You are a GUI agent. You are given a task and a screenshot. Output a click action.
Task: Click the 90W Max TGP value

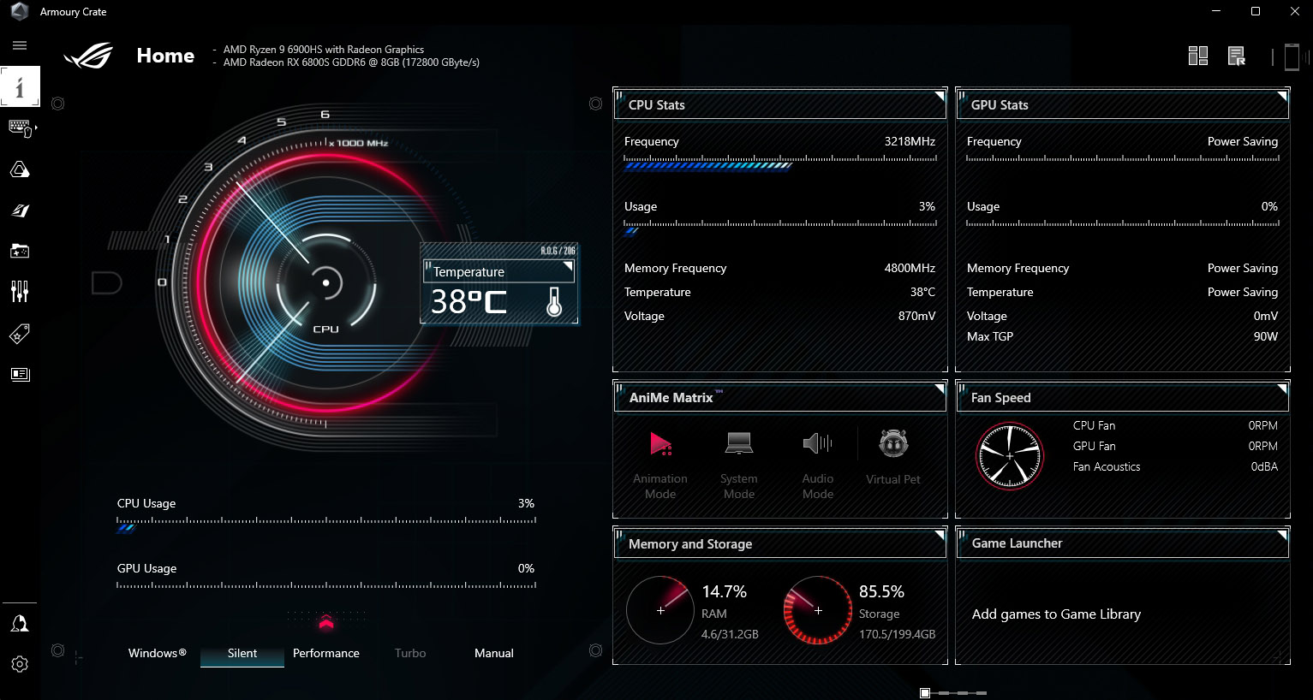1266,336
